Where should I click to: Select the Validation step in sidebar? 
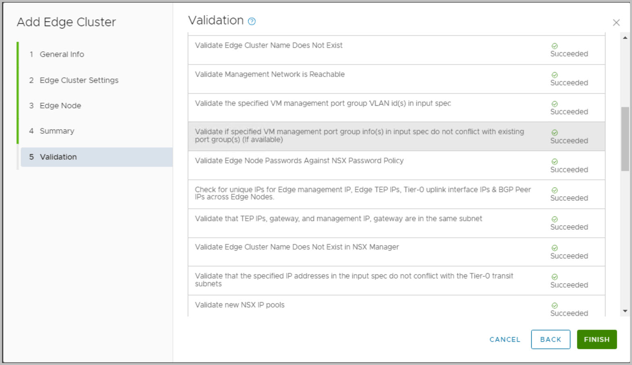click(58, 157)
